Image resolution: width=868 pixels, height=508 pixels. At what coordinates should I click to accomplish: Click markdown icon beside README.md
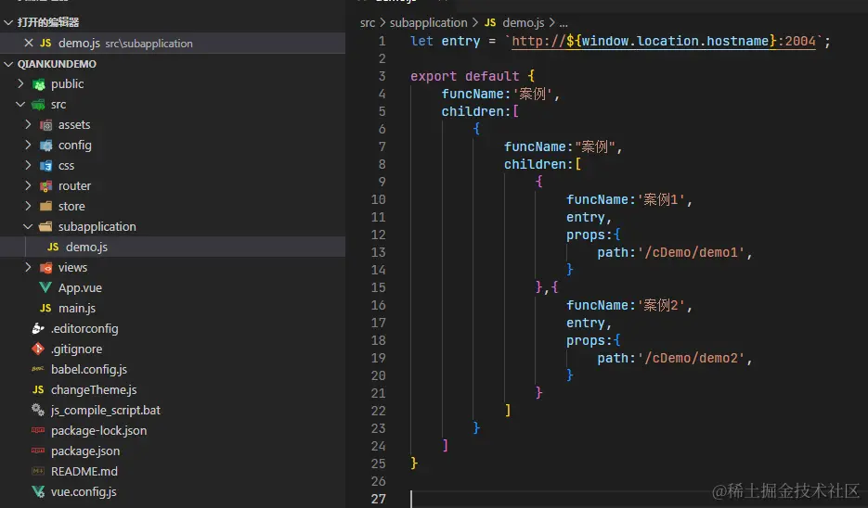pos(38,471)
